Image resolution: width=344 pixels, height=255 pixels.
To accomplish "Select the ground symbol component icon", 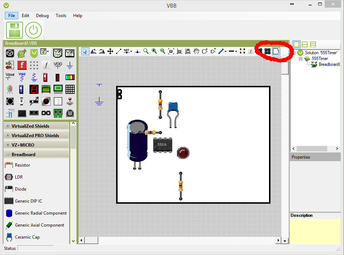I will tap(69, 65).
